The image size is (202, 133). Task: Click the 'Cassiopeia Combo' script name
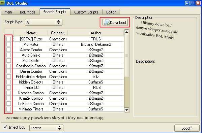pyautogui.click(x=31, y=66)
